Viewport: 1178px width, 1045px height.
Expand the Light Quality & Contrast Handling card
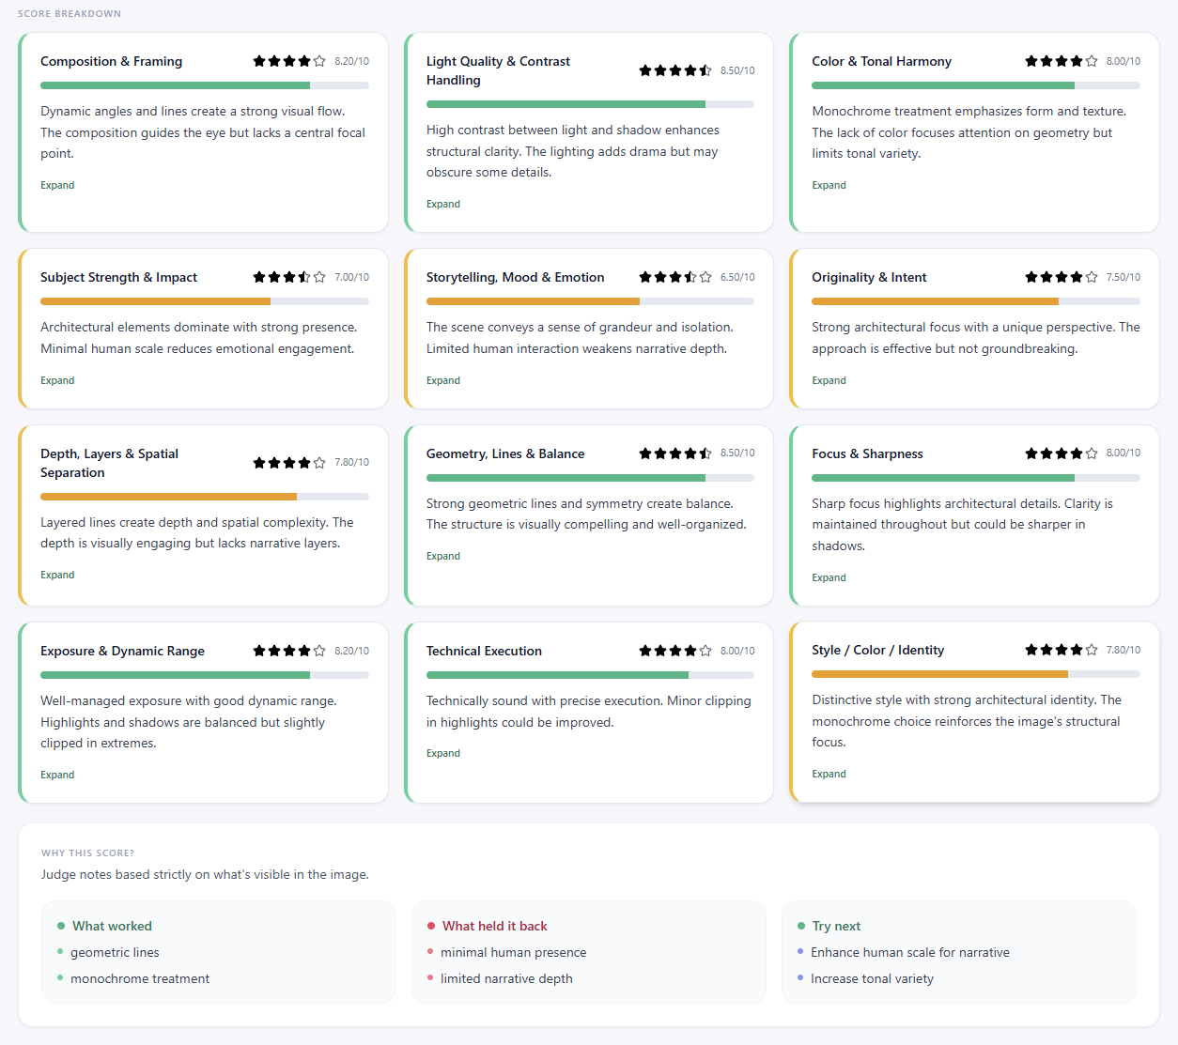[443, 204]
